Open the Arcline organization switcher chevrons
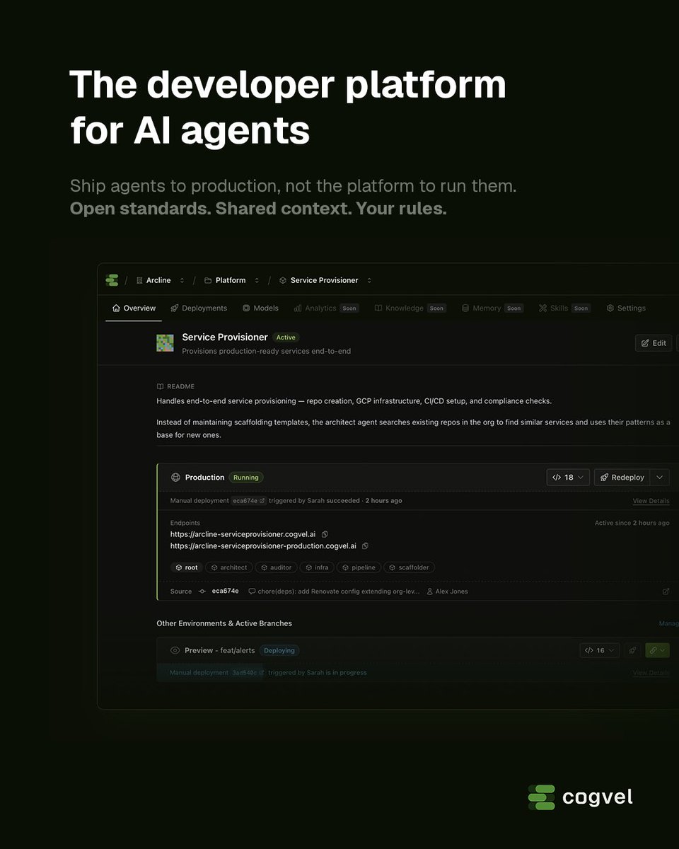Screen dimensions: 679x849 pos(182,280)
